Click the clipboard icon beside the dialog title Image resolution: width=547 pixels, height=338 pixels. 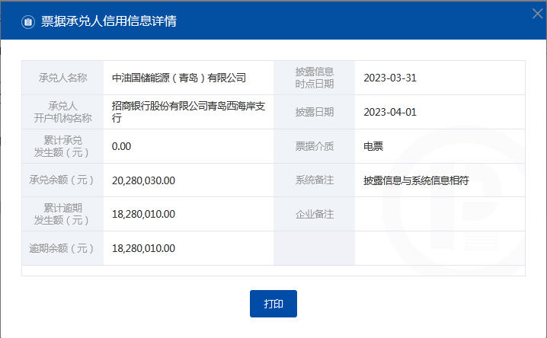pyautogui.click(x=28, y=21)
